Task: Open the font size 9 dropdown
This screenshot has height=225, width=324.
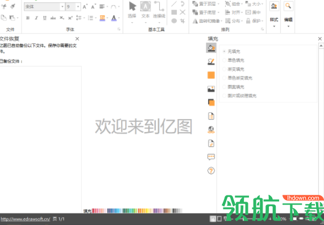Action: coord(78,7)
